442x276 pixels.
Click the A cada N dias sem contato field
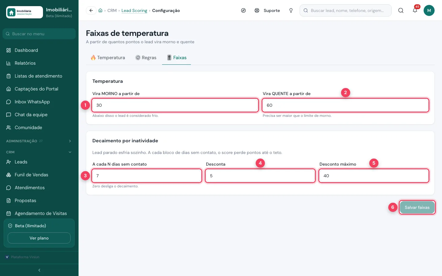[x=147, y=176]
